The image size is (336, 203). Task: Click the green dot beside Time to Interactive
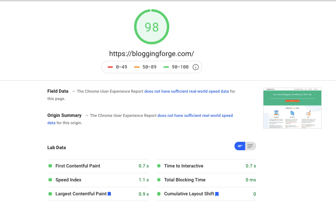[159, 166]
